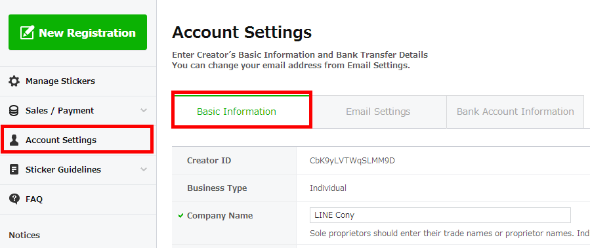
Task: Open the Bank Account Information tab
Action: 515,112
